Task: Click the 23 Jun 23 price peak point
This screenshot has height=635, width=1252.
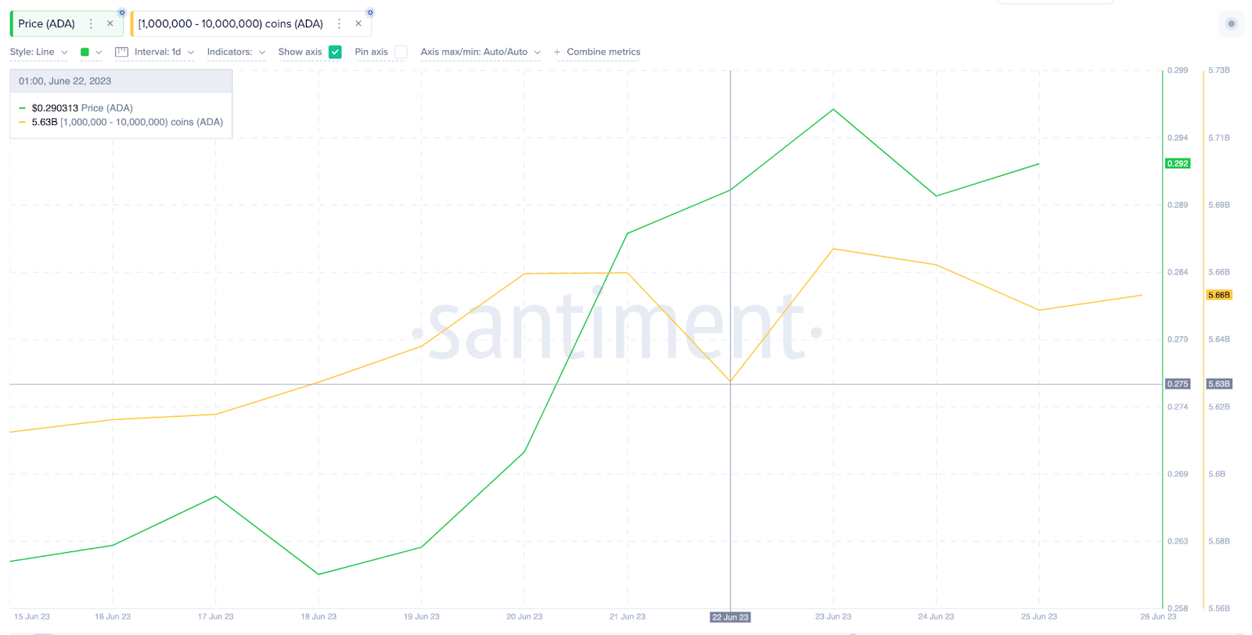Action: 833,109
